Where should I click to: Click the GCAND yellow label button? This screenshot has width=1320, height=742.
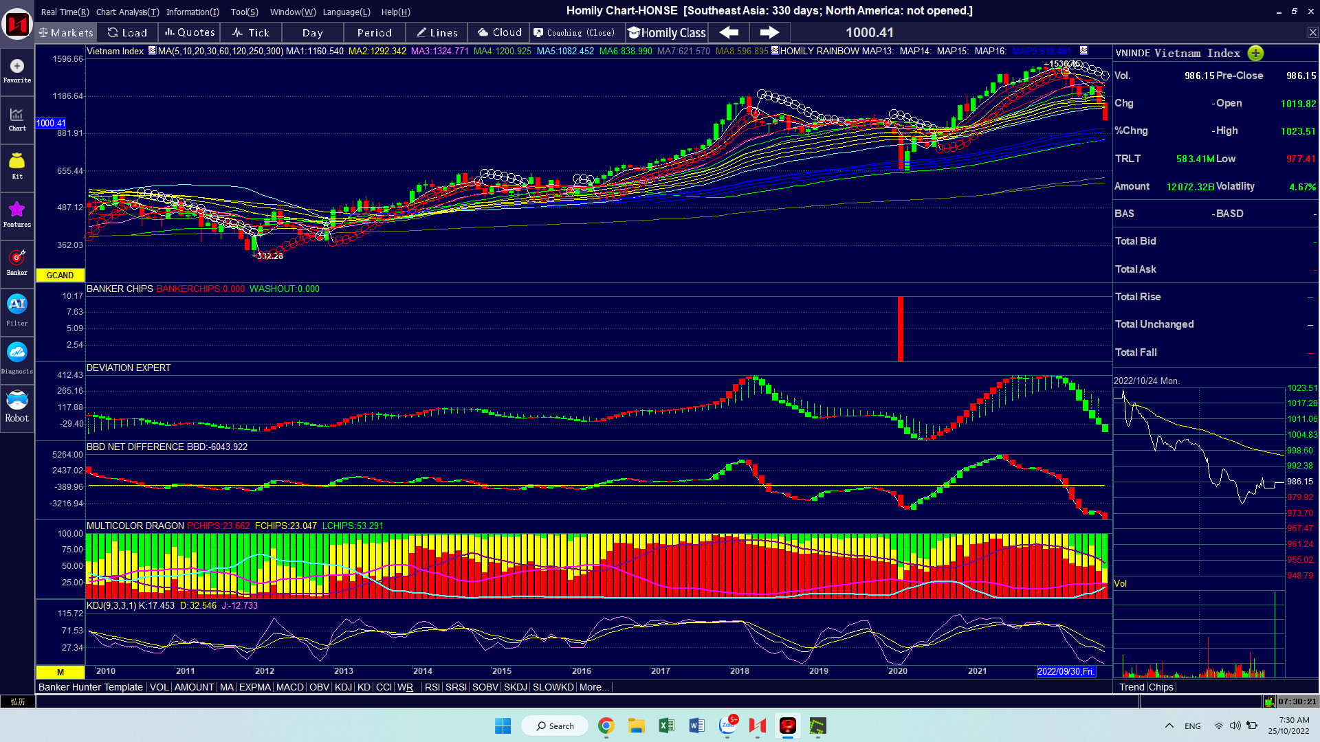point(60,275)
